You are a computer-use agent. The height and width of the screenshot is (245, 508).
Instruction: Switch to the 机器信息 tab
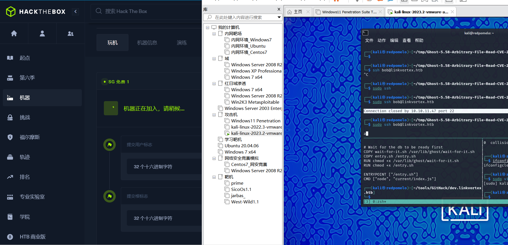pos(147,42)
